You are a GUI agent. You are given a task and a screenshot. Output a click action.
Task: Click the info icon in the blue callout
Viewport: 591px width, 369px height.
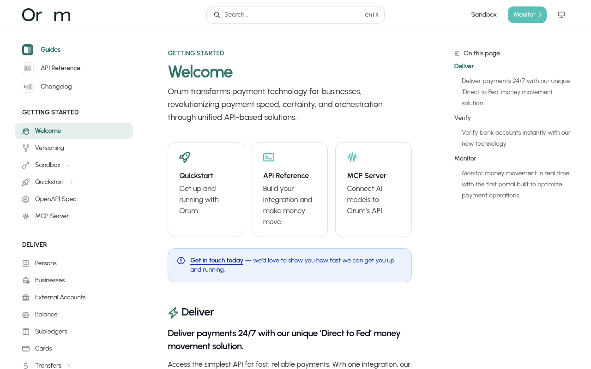[181, 261]
